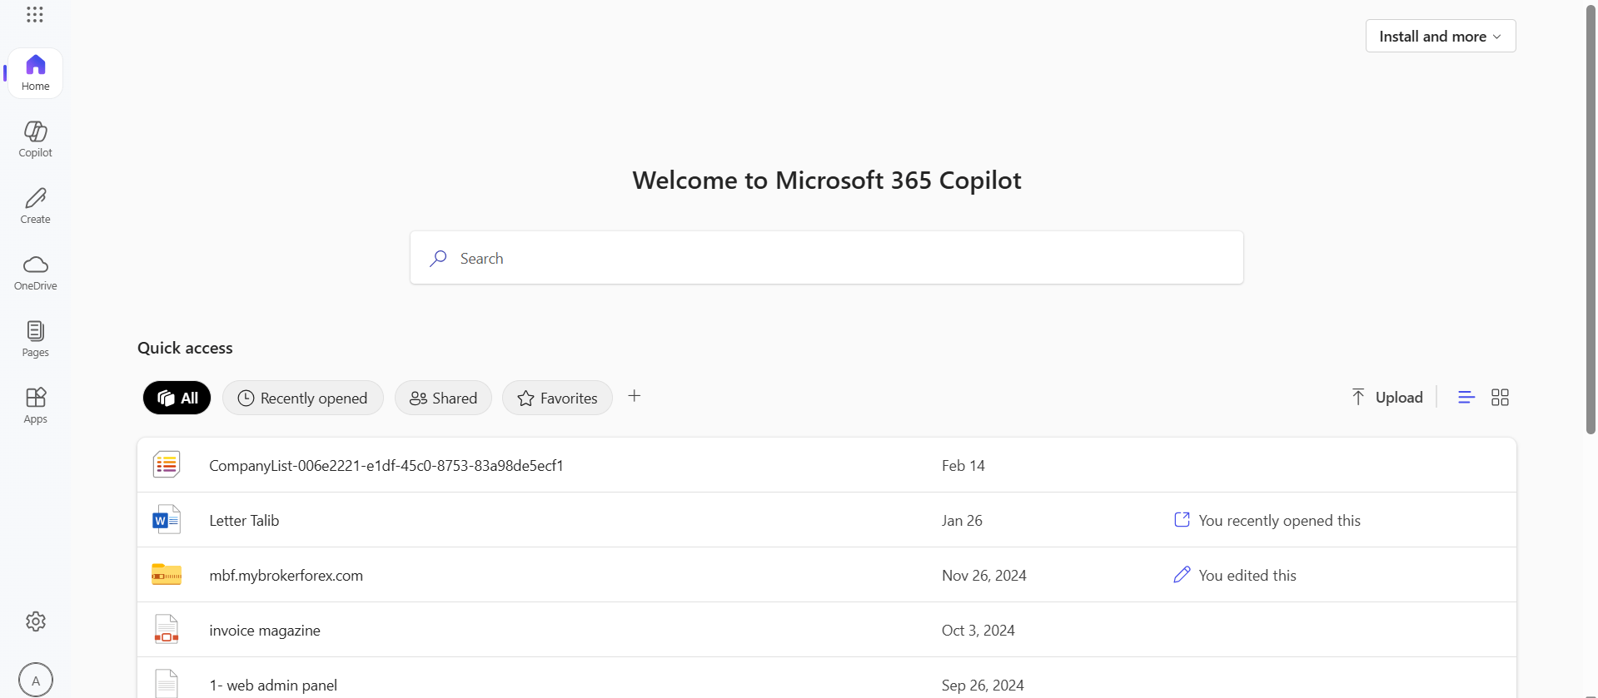Click the vertical page scrollbar
Viewport: 1598px width, 698px height.
click(x=1591, y=219)
